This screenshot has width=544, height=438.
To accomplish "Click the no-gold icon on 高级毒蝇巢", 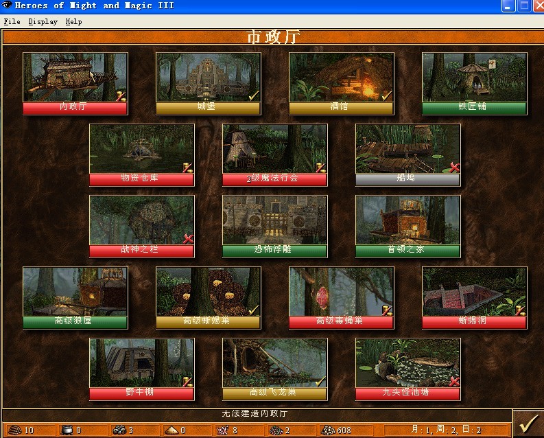I will pos(388,310).
